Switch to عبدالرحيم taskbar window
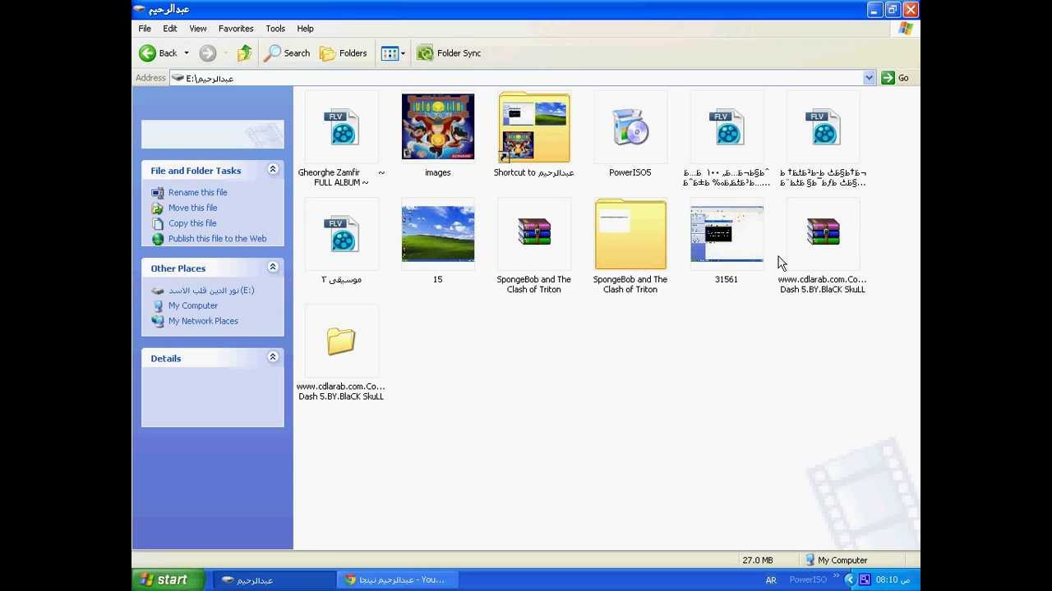The image size is (1052, 591). (275, 580)
